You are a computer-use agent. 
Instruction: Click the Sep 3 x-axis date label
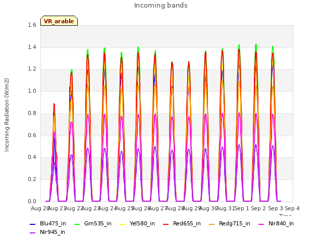(x=275, y=208)
